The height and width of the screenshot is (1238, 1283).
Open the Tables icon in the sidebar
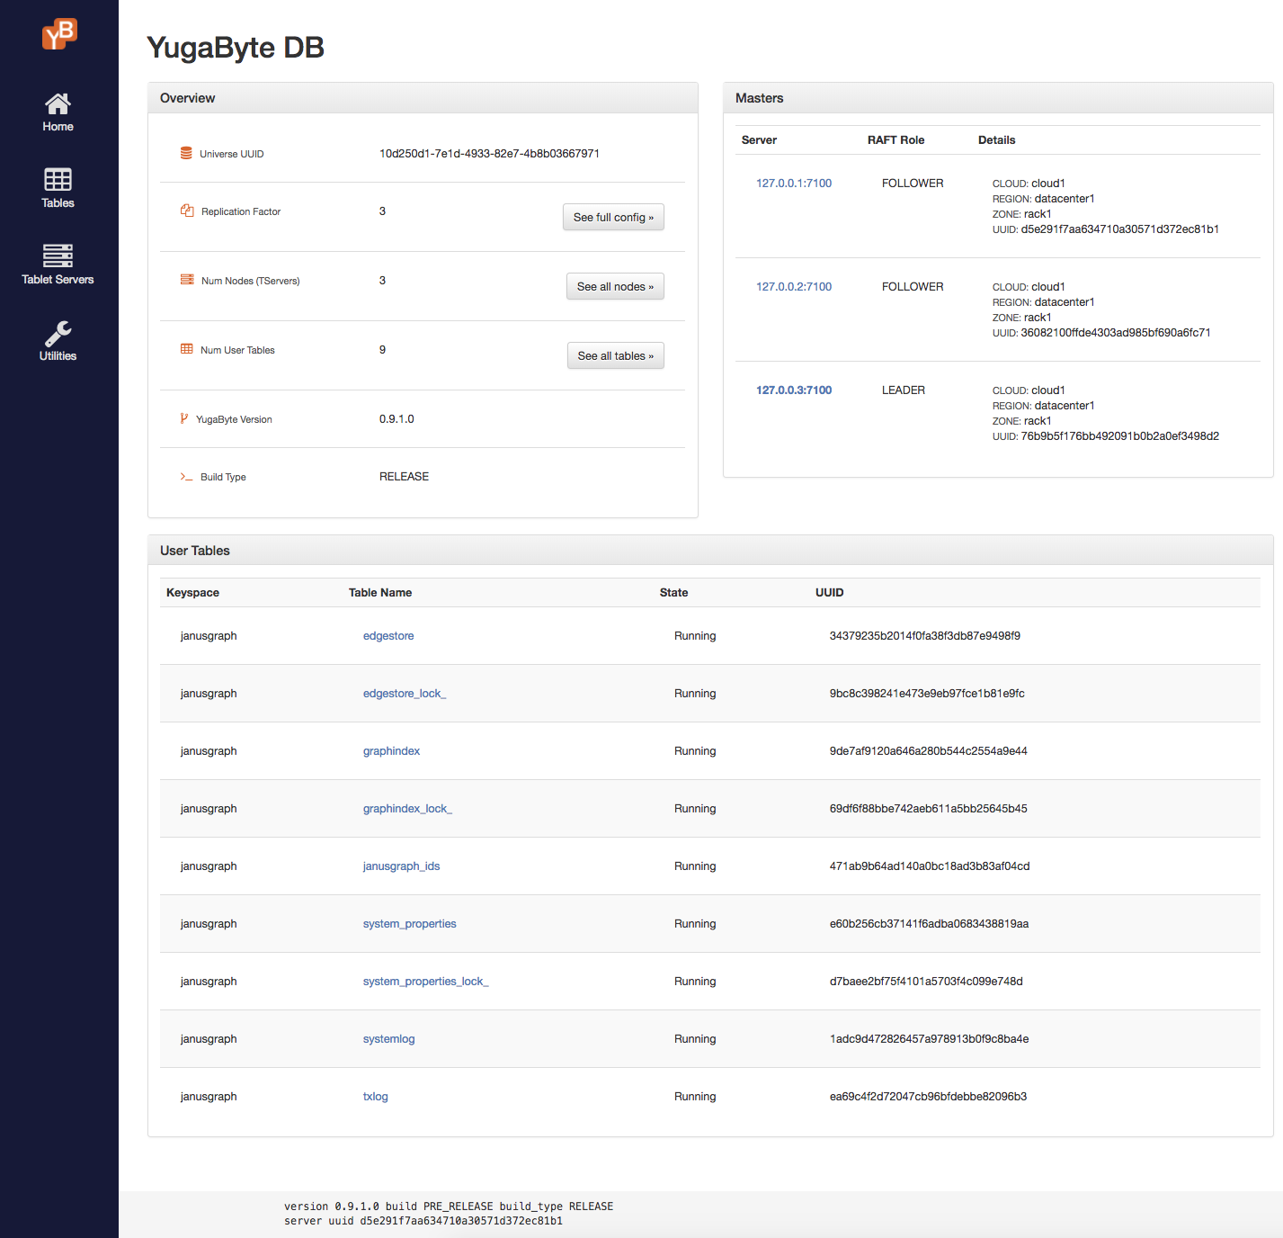(58, 179)
